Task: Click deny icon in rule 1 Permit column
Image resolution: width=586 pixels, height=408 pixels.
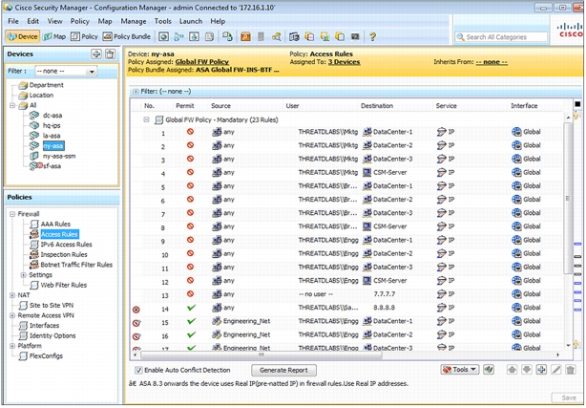Action: [190, 132]
